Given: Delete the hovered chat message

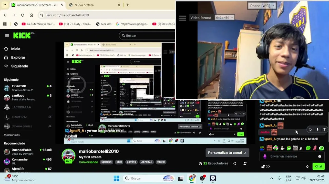Looking at the screenshot, I should click(x=324, y=130).
